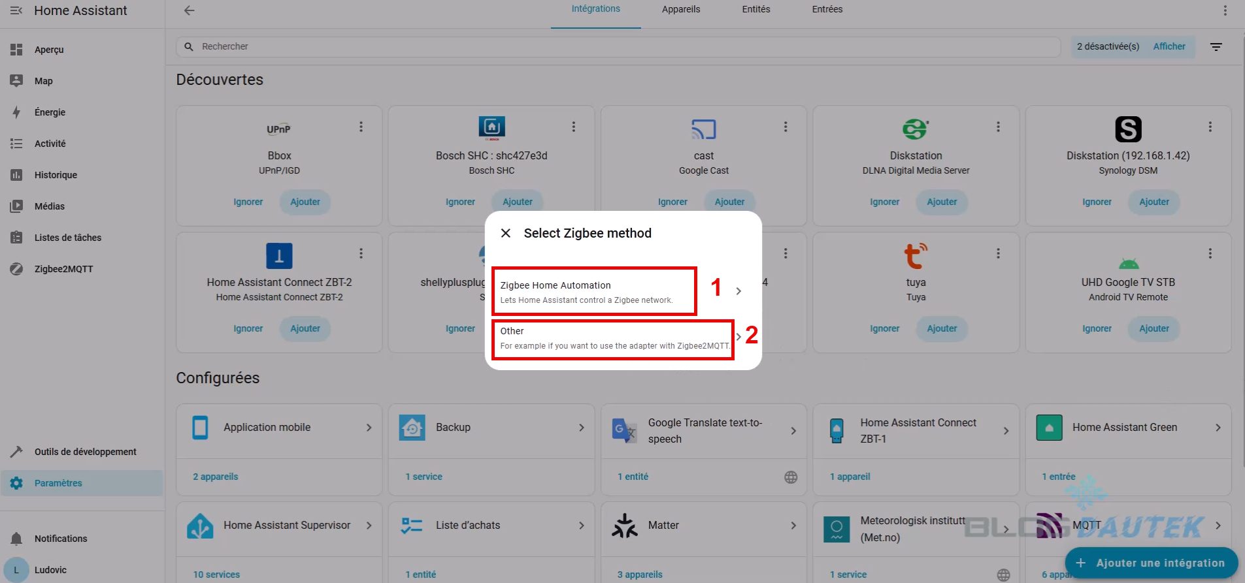
Task: Open Bbox UPnP card options menu
Action: 361,127
